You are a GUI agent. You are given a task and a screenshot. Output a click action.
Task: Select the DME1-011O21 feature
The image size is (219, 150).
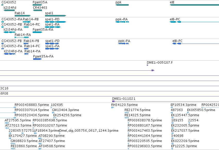pyautogui.click(x=165, y=101)
